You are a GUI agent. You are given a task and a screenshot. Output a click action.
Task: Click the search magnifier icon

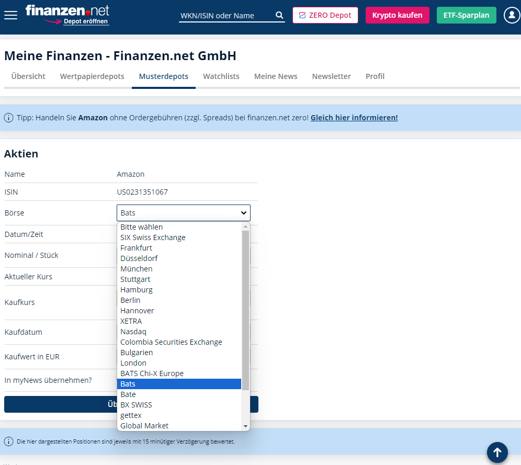[x=279, y=15]
